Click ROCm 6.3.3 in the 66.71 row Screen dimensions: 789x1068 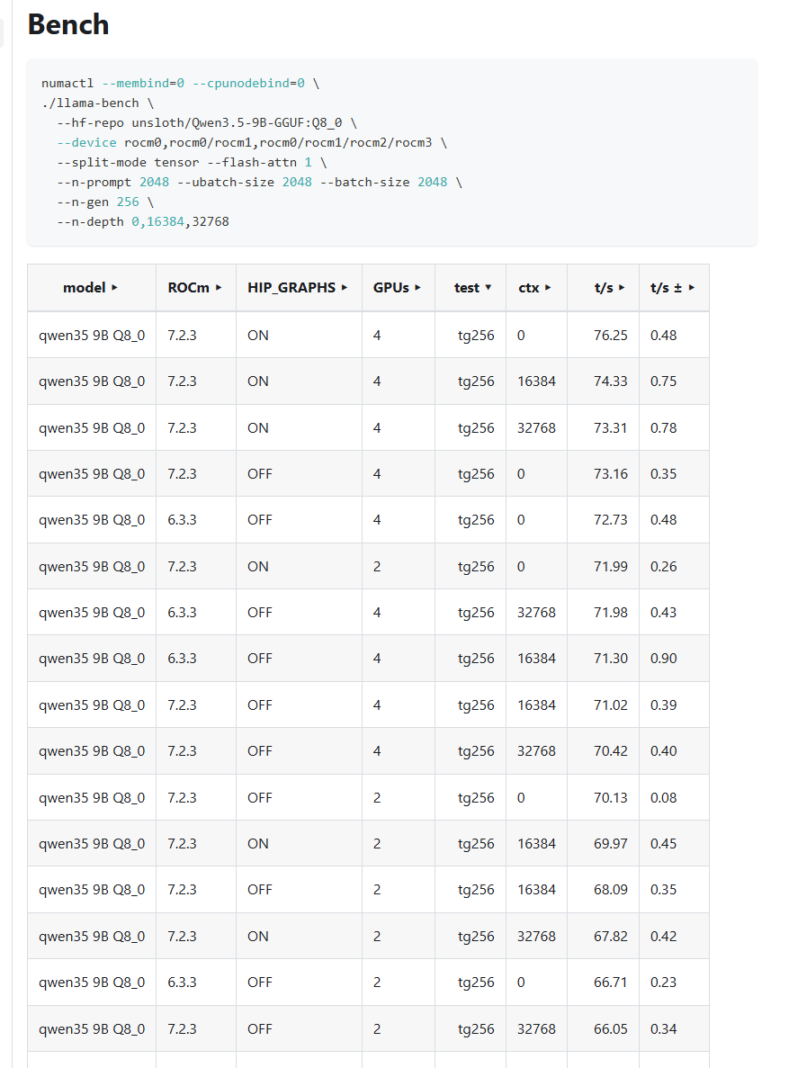[182, 983]
